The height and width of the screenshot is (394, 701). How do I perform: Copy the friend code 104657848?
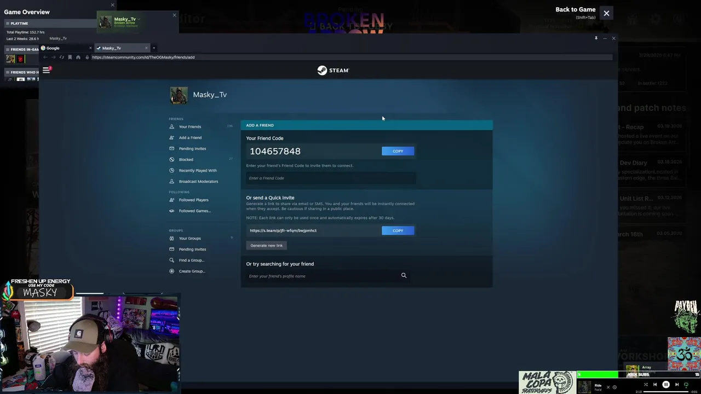pyautogui.click(x=398, y=151)
